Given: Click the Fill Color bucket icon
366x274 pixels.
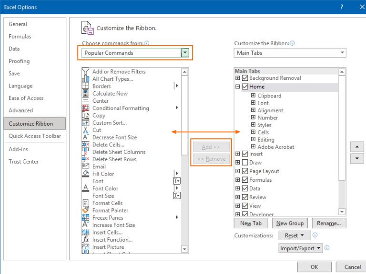Looking at the screenshot, I should coord(85,174).
